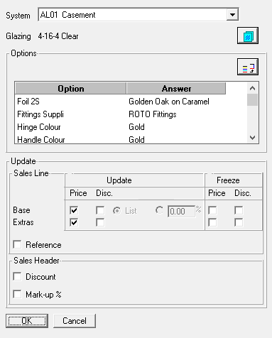
Task: Check the Sales Header Discount option
Action: [17, 276]
